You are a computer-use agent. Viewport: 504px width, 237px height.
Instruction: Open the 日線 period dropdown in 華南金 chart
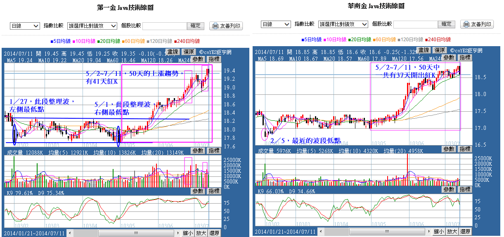[276, 24]
